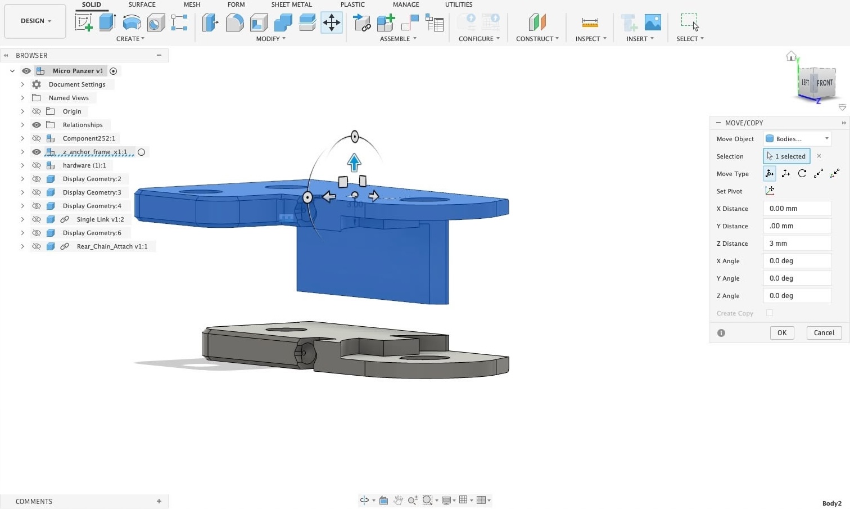Image resolution: width=850 pixels, height=509 pixels.
Task: Switch to the PLASTIC tab
Action: coord(352,4)
